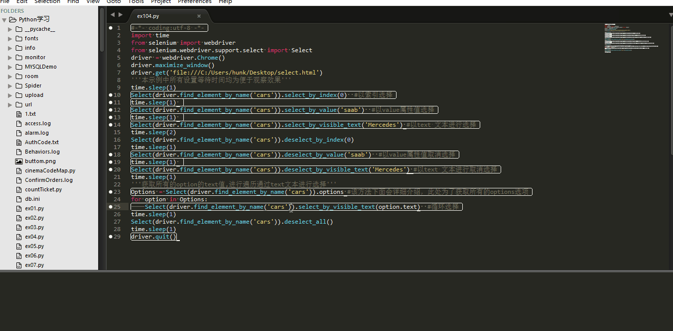The image size is (673, 331).
Task: Collapse the Python学习 root folder arrow
Action: pyautogui.click(x=4, y=20)
